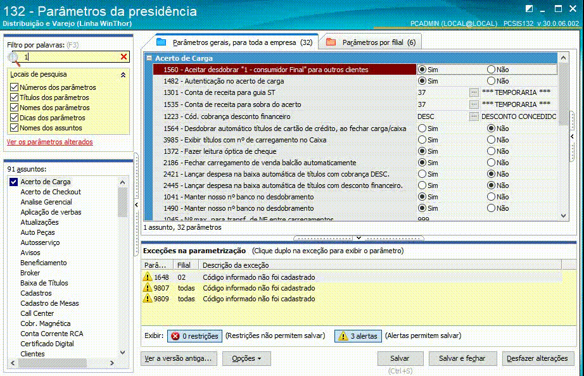Select Call Center subject

37,313
